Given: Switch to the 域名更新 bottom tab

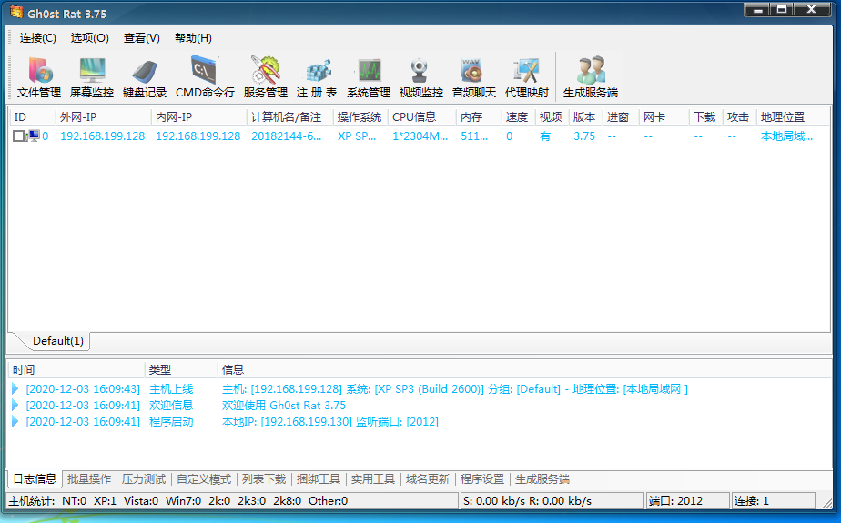Looking at the screenshot, I should pyautogui.click(x=428, y=479).
